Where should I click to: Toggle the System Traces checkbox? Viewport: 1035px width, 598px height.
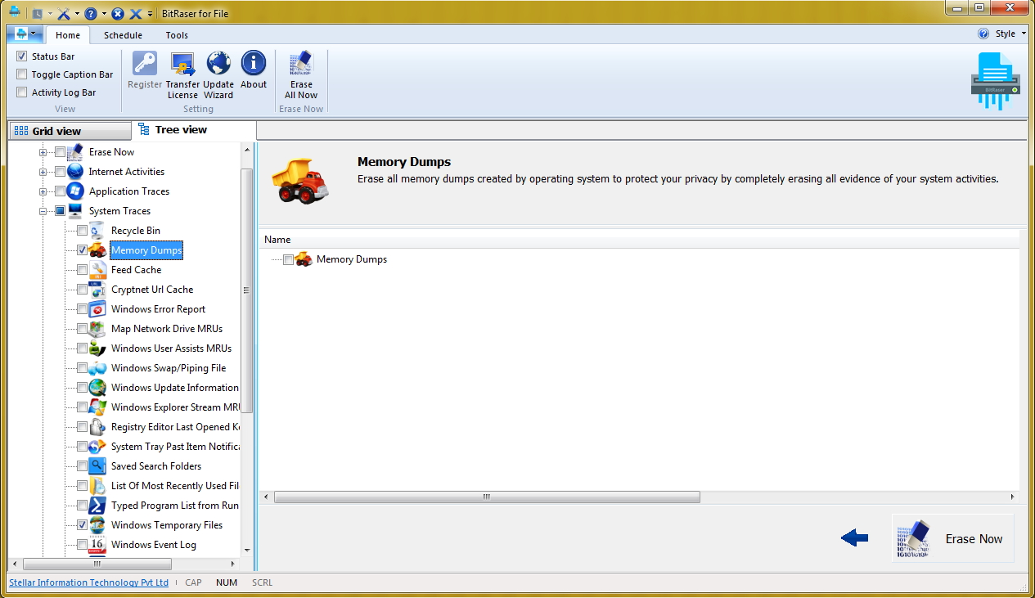[x=60, y=211]
